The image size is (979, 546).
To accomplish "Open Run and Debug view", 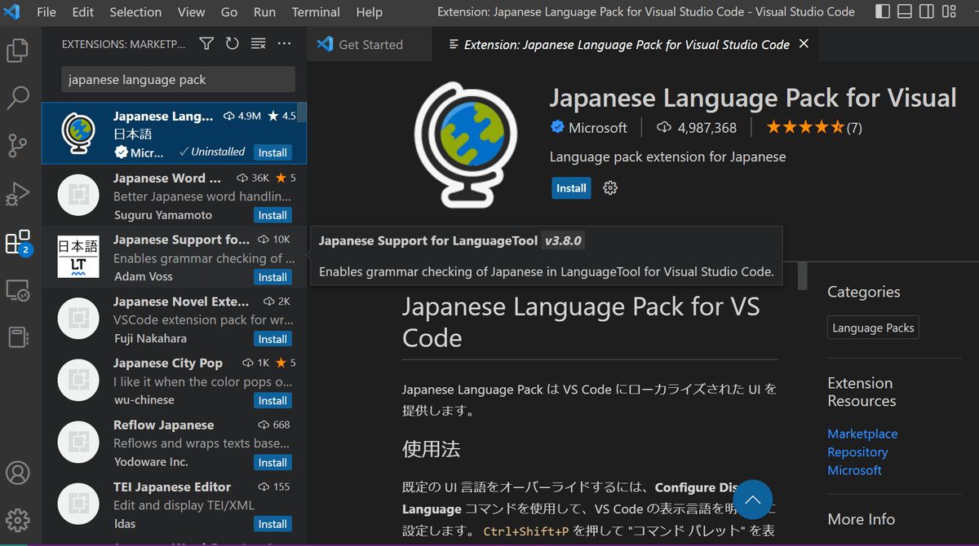I will coord(18,194).
